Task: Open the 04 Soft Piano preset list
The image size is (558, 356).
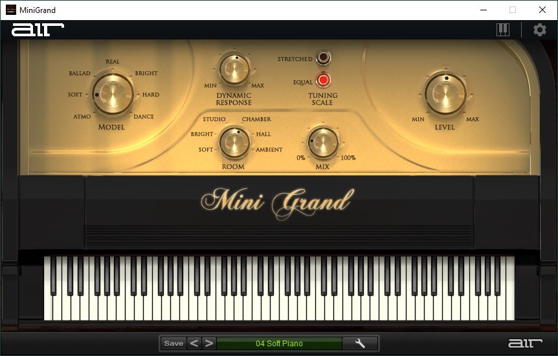Action: (280, 344)
